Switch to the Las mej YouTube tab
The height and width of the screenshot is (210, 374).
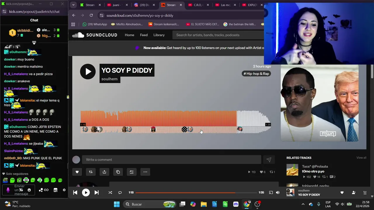point(225,5)
